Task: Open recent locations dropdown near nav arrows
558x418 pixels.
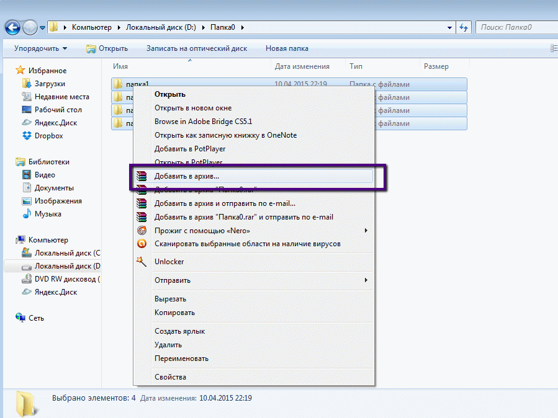Action: pos(42,27)
